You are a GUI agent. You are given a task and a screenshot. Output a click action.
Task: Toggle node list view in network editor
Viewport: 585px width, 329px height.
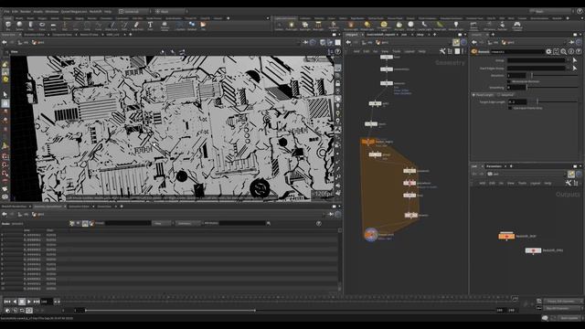point(450,51)
